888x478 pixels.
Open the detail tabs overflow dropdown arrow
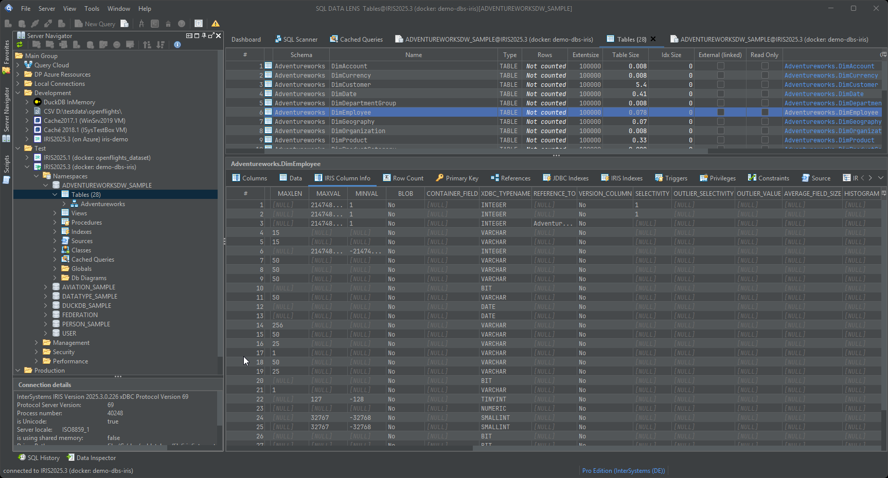(x=881, y=178)
